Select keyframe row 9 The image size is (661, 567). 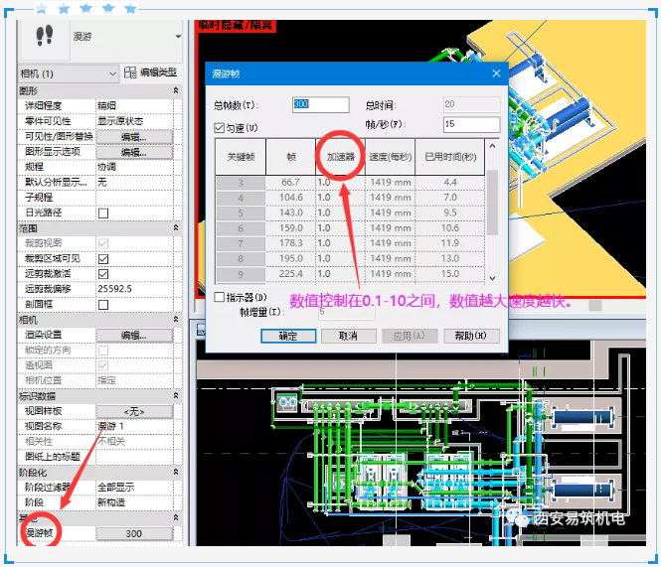coord(241,274)
